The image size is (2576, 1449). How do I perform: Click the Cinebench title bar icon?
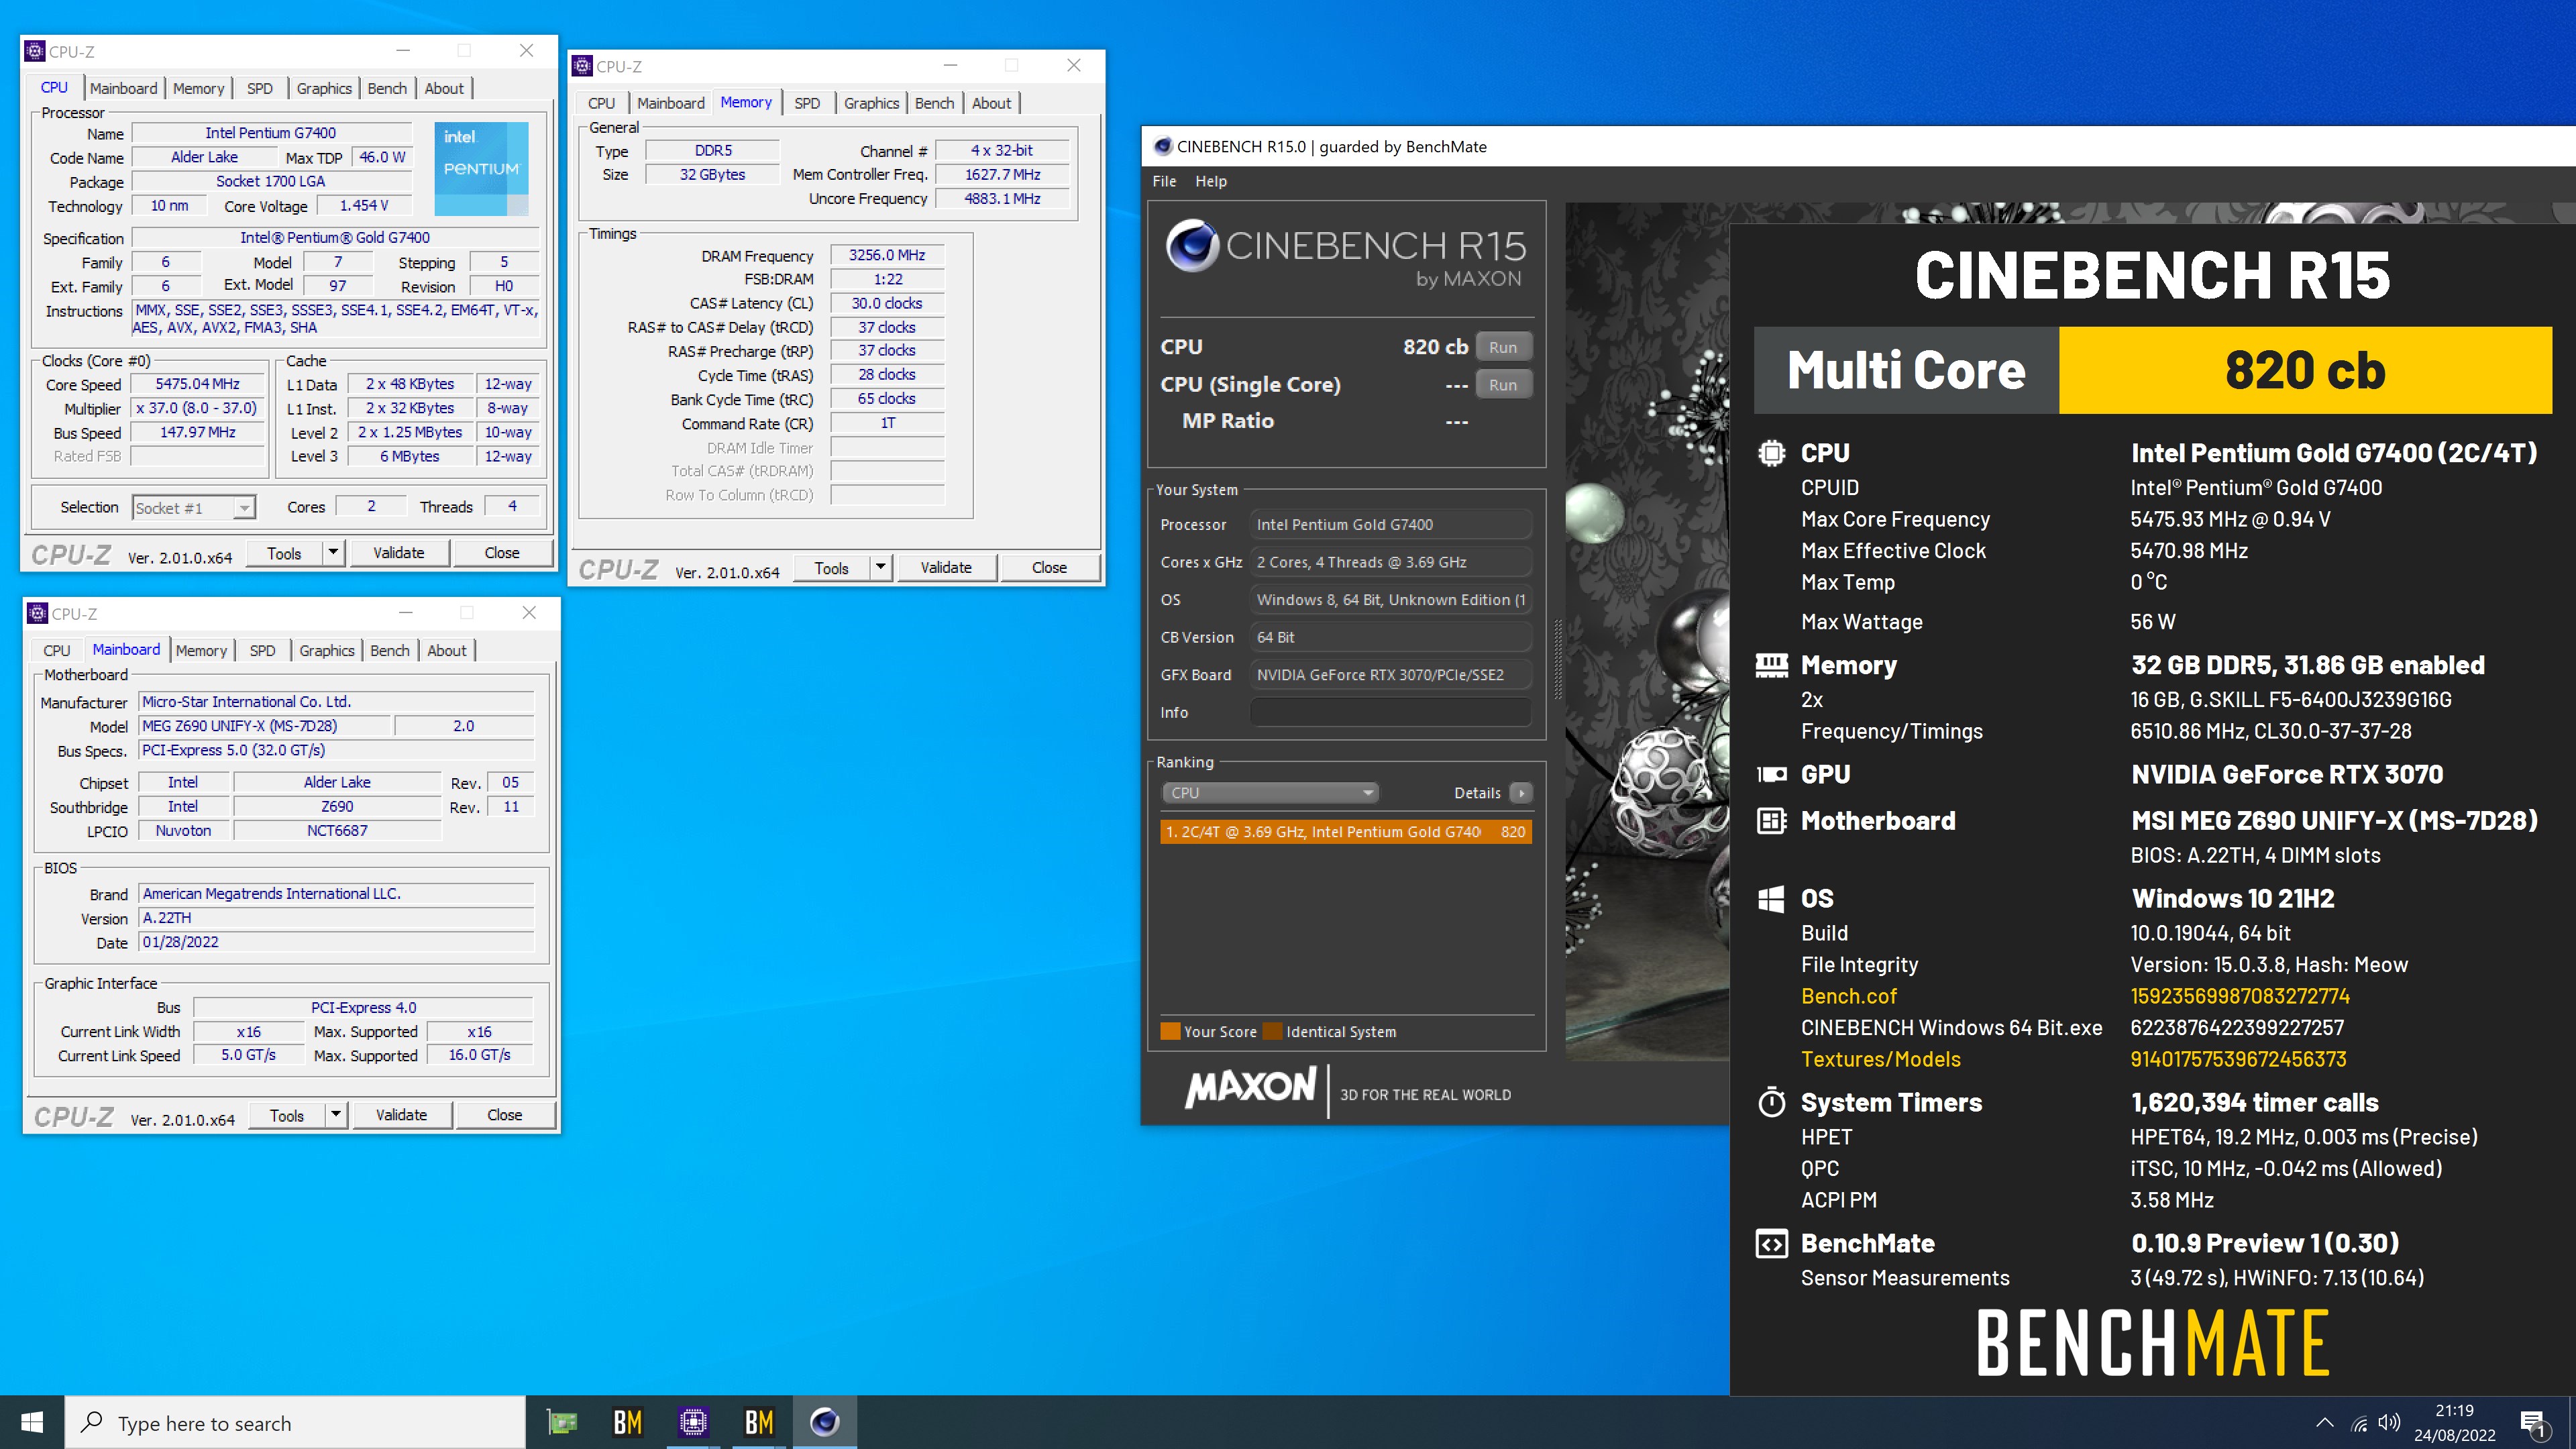point(1162,146)
